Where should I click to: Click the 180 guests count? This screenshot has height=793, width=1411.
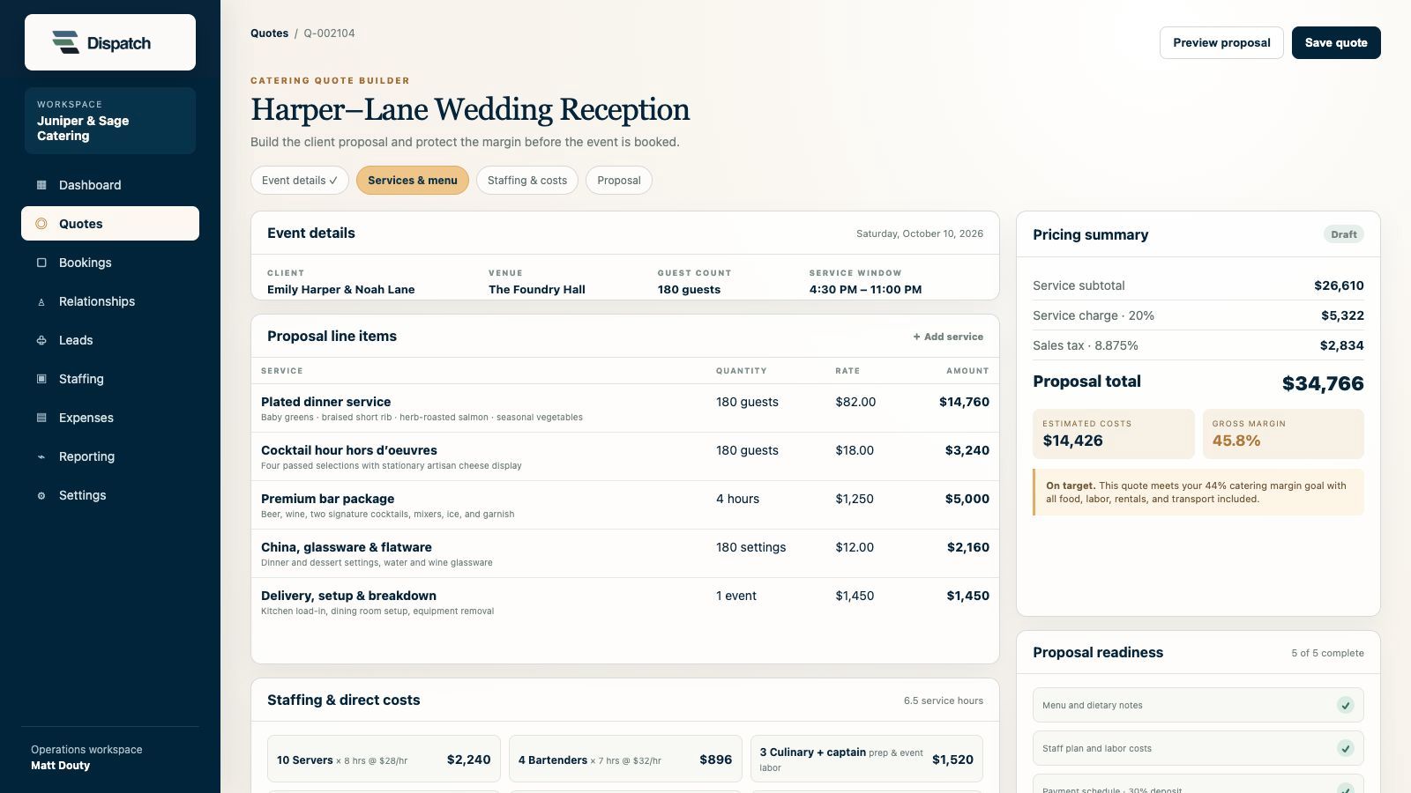(x=689, y=289)
